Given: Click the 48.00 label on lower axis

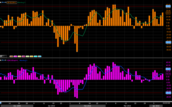Looking at the screenshot, I should 169,62.
